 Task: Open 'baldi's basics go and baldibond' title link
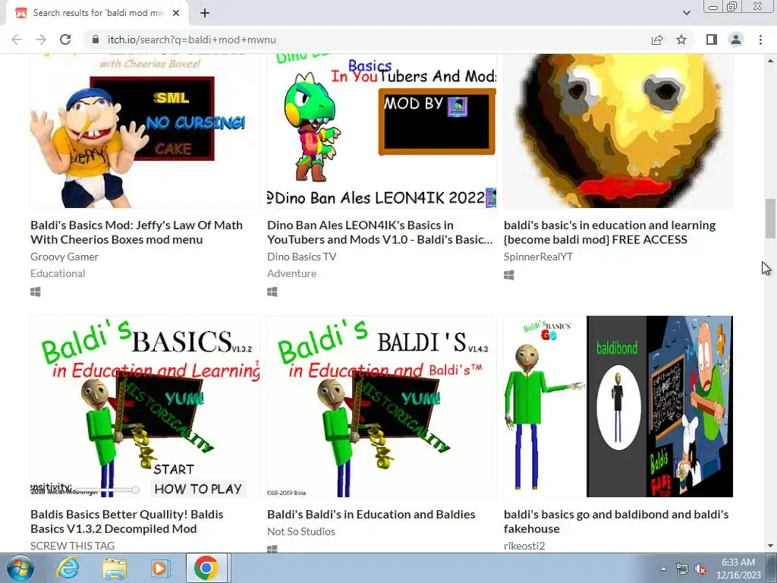point(616,522)
